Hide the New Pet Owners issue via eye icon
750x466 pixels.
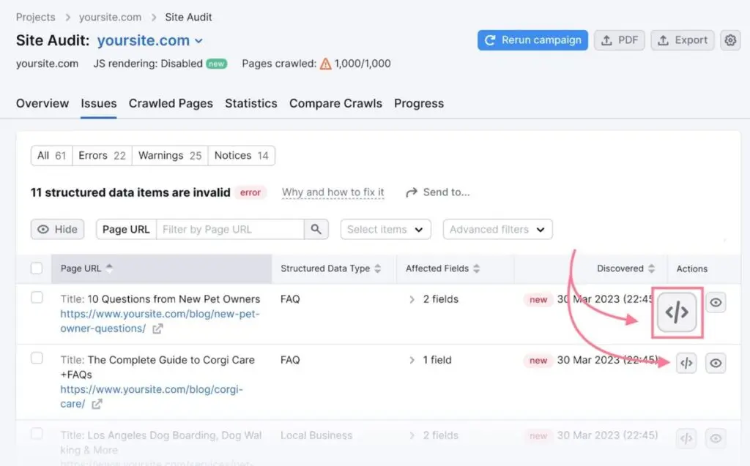716,302
